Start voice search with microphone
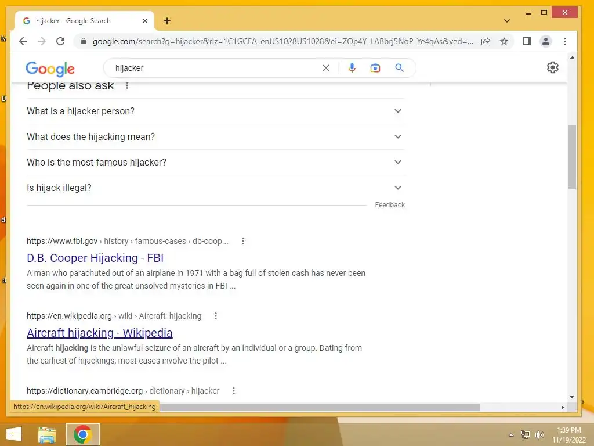The image size is (594, 446). (x=352, y=68)
